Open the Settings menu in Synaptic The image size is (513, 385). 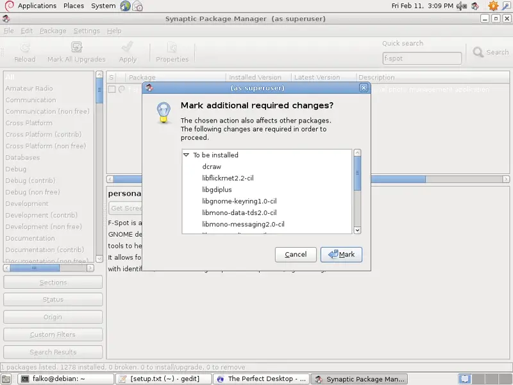87,31
